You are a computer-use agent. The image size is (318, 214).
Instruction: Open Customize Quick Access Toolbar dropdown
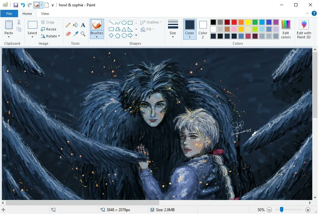coord(53,5)
